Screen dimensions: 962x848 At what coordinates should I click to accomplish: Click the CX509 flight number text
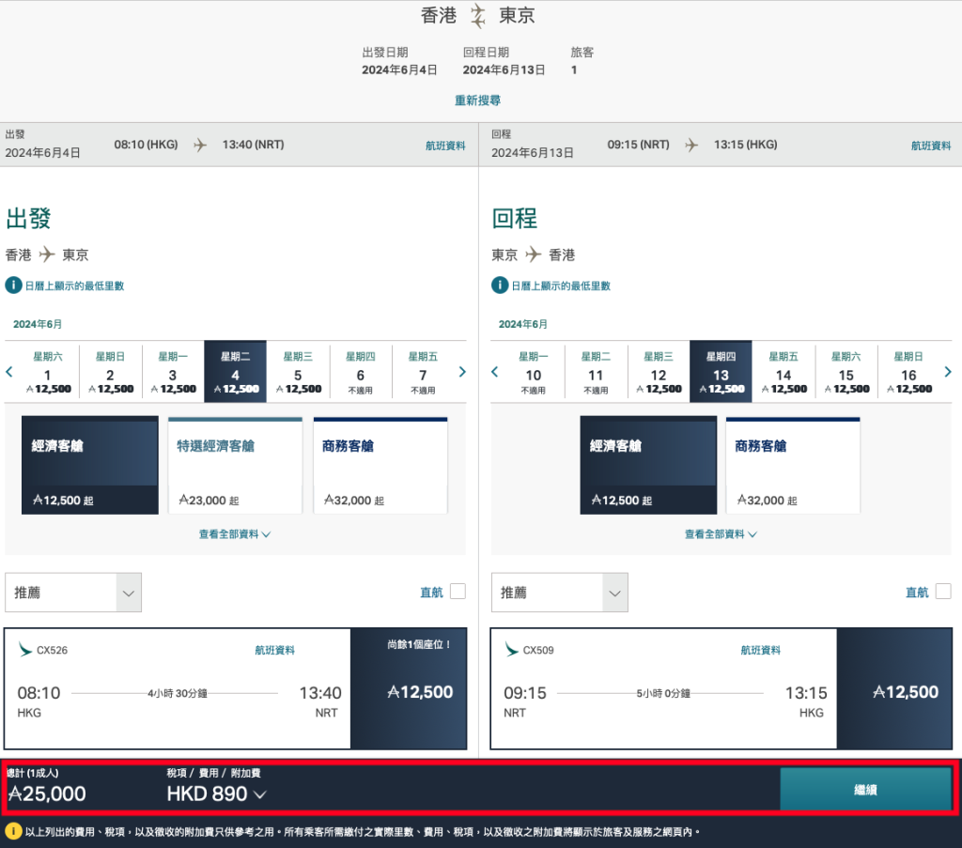[538, 650]
